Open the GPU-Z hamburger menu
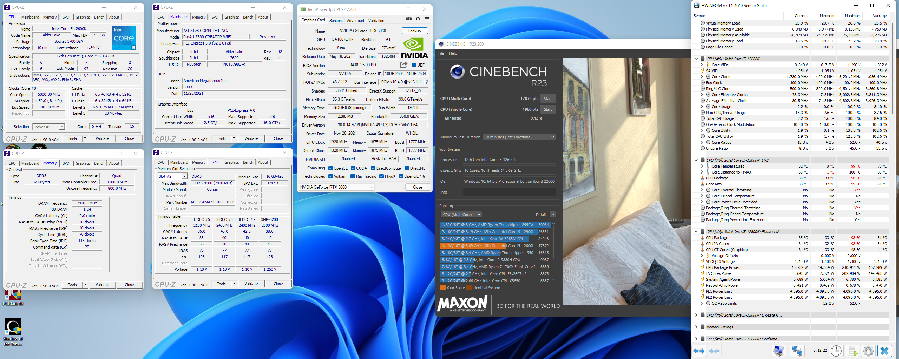Screen dimensions: 899x359 point(427,19)
